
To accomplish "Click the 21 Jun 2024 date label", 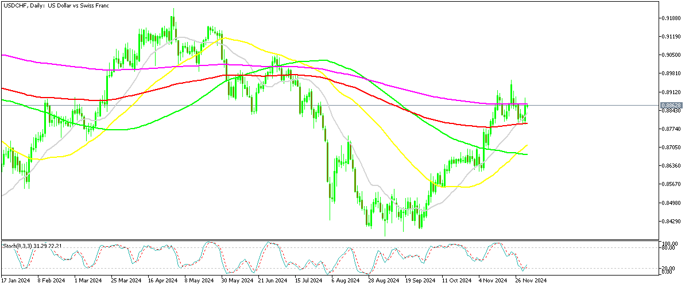I will (x=273, y=281).
